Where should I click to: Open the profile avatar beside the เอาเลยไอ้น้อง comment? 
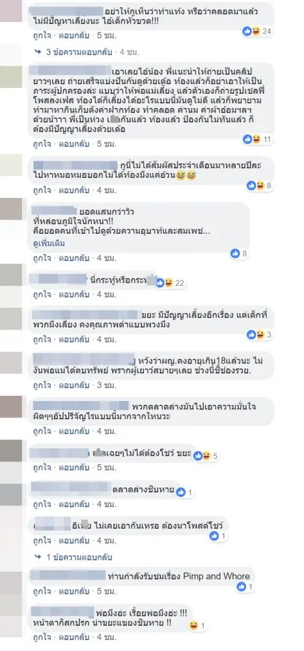tap(11, 77)
